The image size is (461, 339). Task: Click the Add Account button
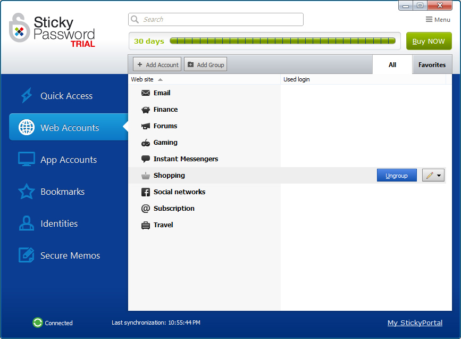point(157,64)
